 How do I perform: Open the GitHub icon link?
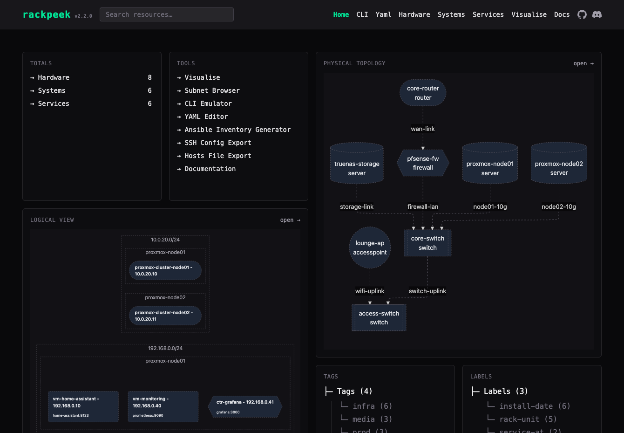pos(582,14)
